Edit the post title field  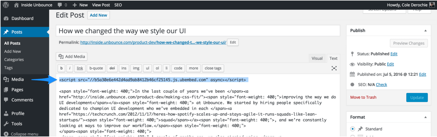198,31
